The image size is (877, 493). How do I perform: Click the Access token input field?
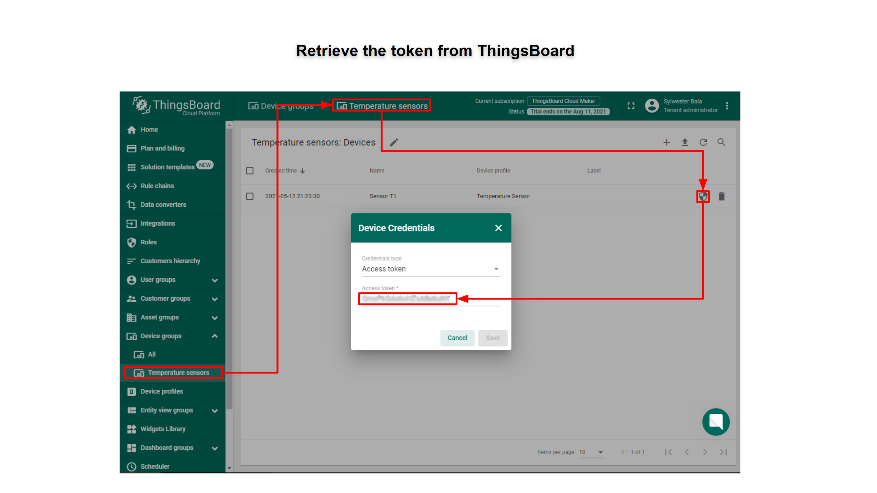(408, 299)
